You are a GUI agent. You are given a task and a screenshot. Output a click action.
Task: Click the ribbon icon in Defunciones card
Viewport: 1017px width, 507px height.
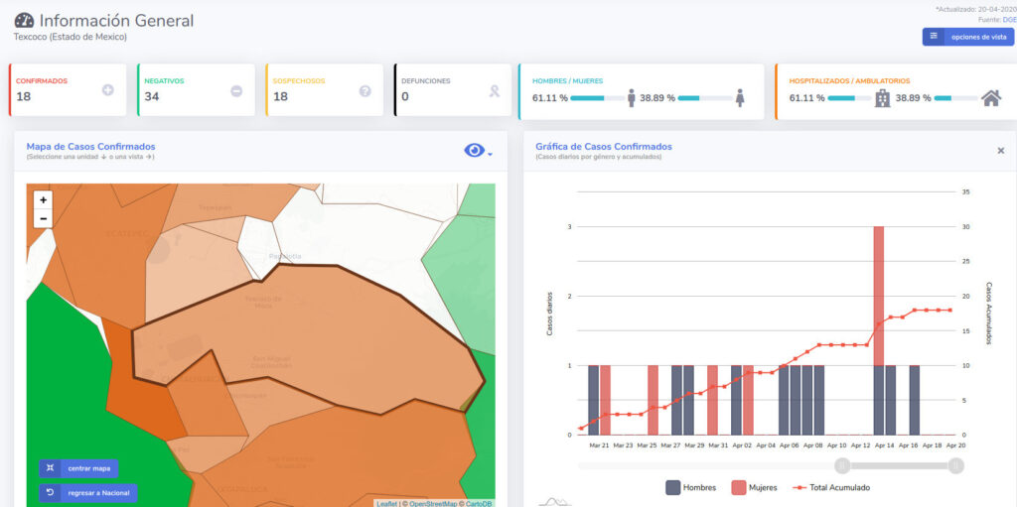[x=493, y=91]
